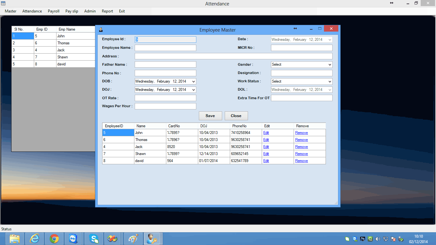Focus the Employee Name text field
Screen dimensions: 436x245
click(165, 48)
